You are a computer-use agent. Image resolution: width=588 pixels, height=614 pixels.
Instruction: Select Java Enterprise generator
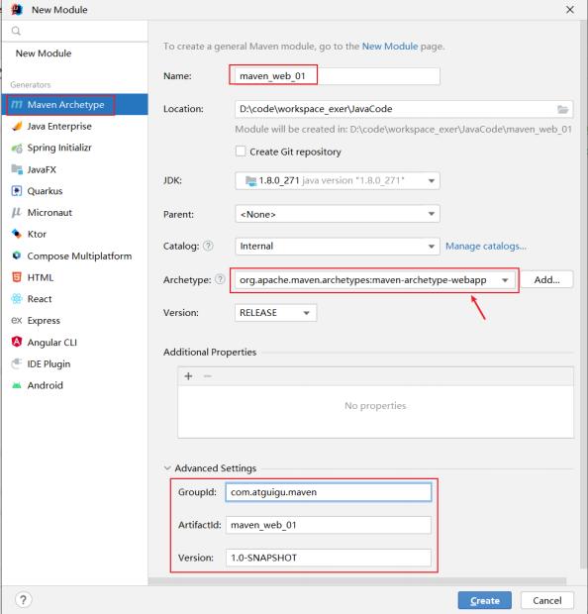click(x=75, y=126)
